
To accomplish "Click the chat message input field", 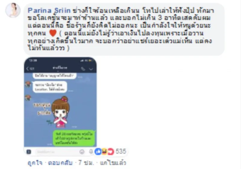I will click(57, 152).
